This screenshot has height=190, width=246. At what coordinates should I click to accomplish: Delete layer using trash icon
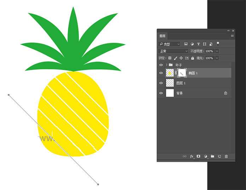pyautogui.click(x=226, y=156)
